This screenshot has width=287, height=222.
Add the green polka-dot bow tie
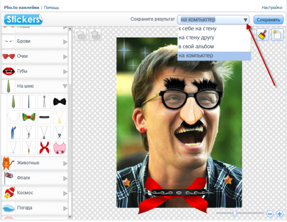pos(29,117)
